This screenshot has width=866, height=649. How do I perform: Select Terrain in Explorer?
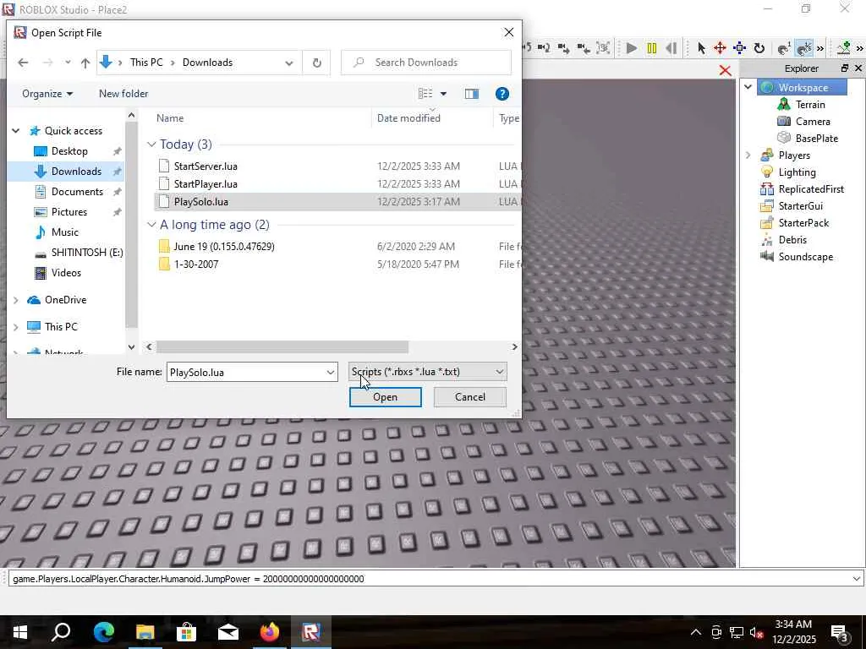(x=809, y=104)
